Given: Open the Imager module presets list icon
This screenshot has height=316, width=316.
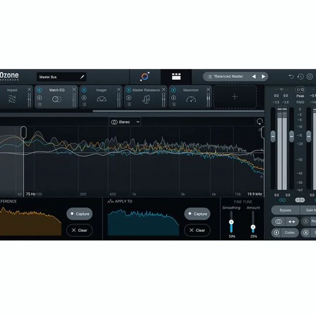Looking at the screenshot, I should click(x=84, y=104).
